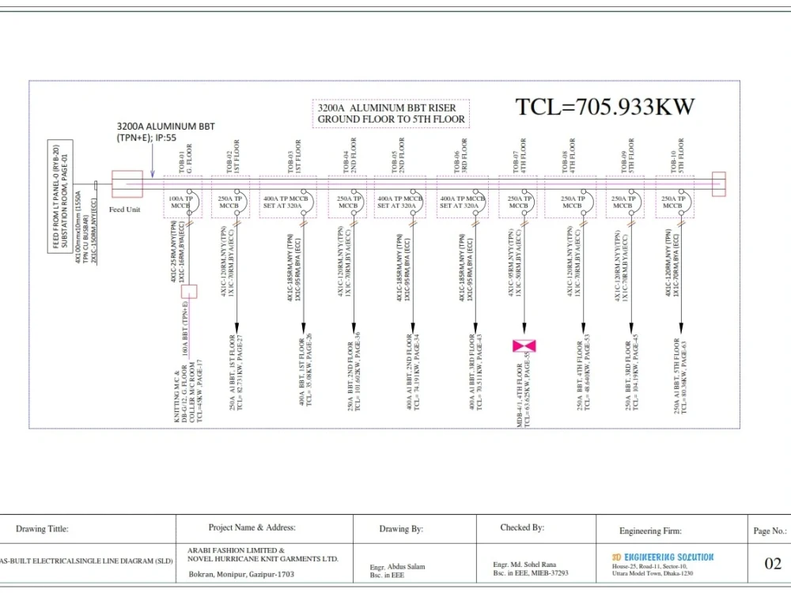Click the TCL=705.933KW heading
The width and height of the screenshot is (791, 593).
[605, 107]
